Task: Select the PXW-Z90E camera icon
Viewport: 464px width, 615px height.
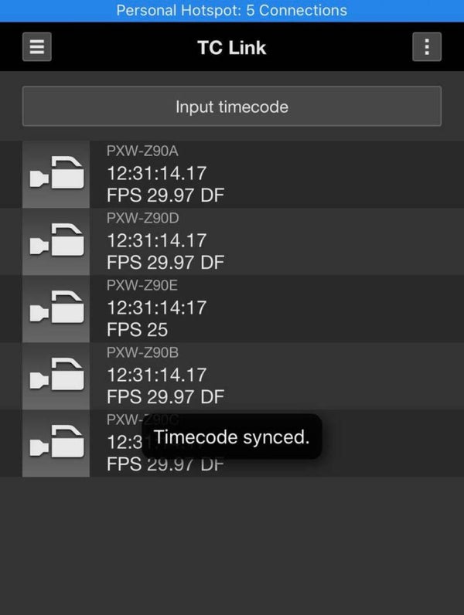Action: (56, 309)
